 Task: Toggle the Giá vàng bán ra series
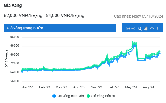coord(101,96)
